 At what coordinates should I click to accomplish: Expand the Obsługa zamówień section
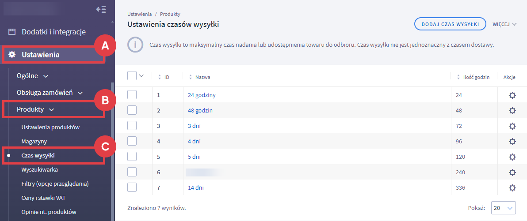point(50,92)
